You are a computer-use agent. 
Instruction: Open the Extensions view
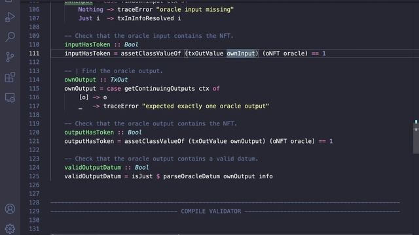coord(10,77)
